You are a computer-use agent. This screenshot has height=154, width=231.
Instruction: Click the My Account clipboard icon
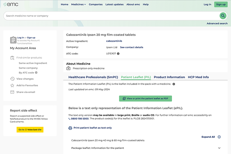click(x=13, y=40)
